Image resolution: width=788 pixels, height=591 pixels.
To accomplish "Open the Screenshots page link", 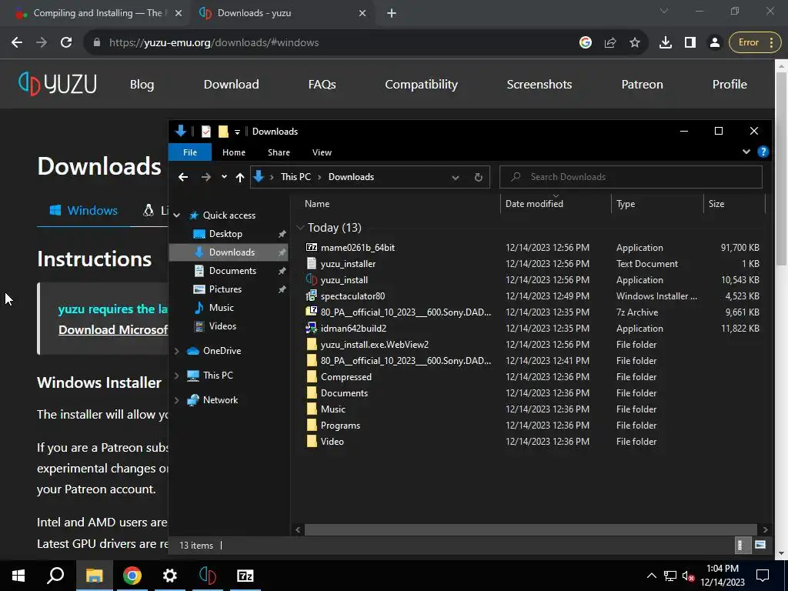I will (x=539, y=85).
